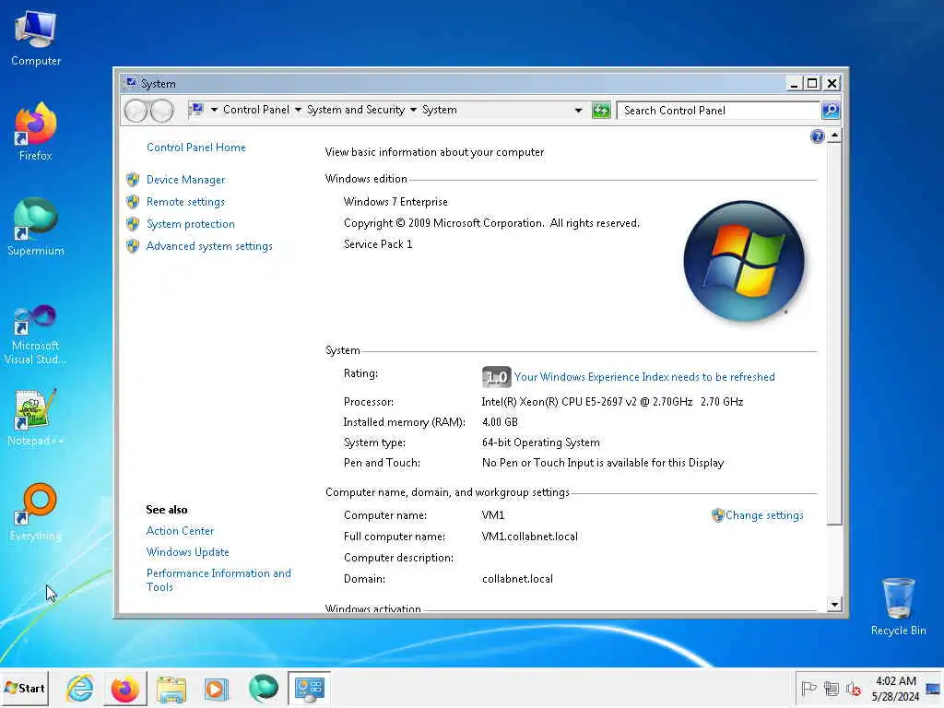Click the collabnet.local domain value
Screen dimensions: 944x708
[x=517, y=579]
